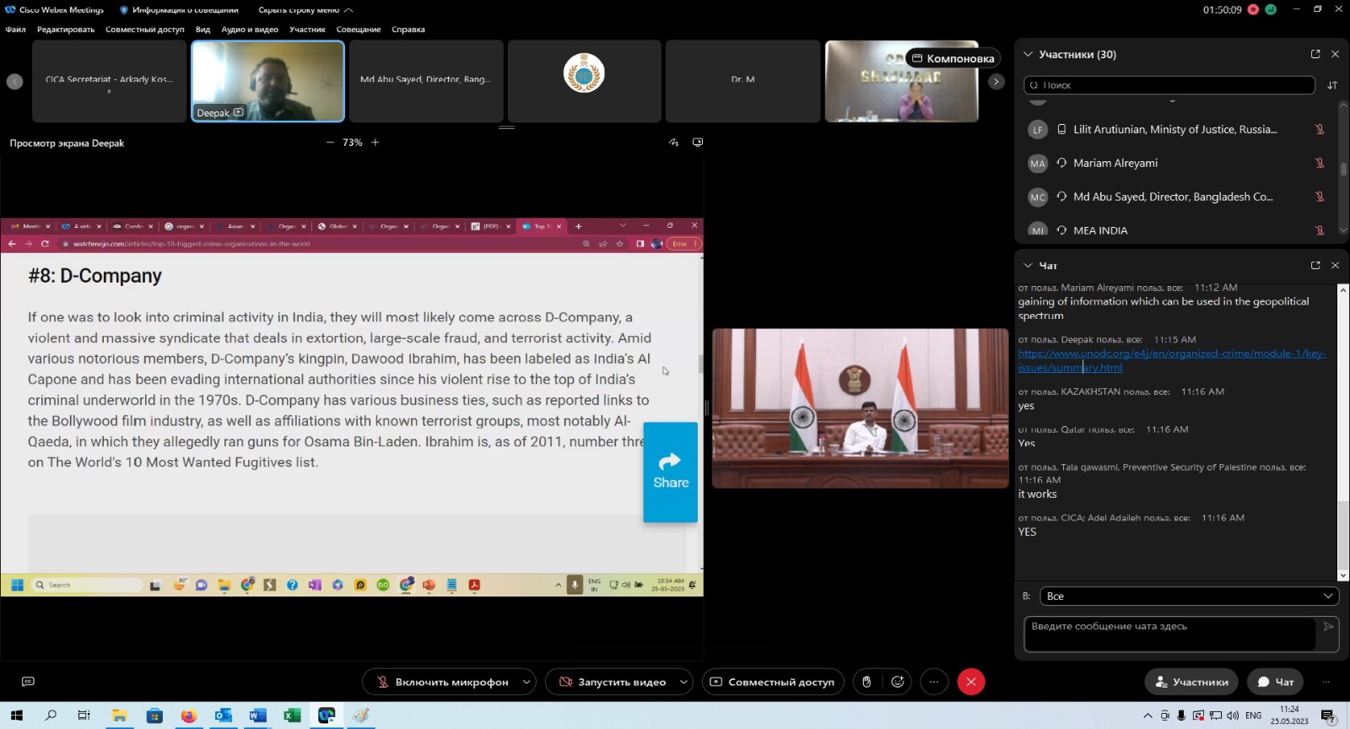Pop out the Chat panel

click(x=1315, y=265)
